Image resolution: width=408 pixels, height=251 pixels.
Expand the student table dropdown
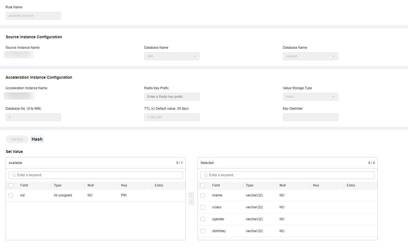pos(310,56)
